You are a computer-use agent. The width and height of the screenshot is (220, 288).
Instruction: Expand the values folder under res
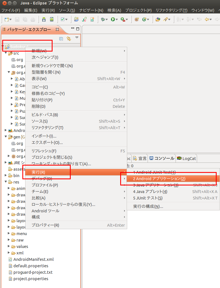pyautogui.click(x=9, y=246)
